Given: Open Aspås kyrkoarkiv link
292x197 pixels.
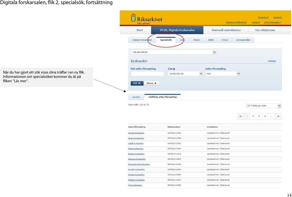Looking at the screenshot, I should point(136,144).
